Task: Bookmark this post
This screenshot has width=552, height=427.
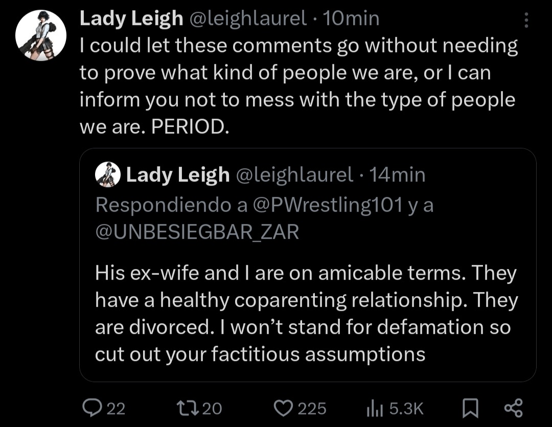Action: point(469,408)
